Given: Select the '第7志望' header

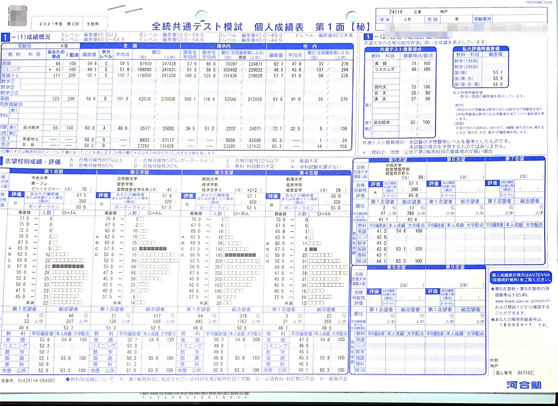Looking at the screenshot, I should 515,158.
